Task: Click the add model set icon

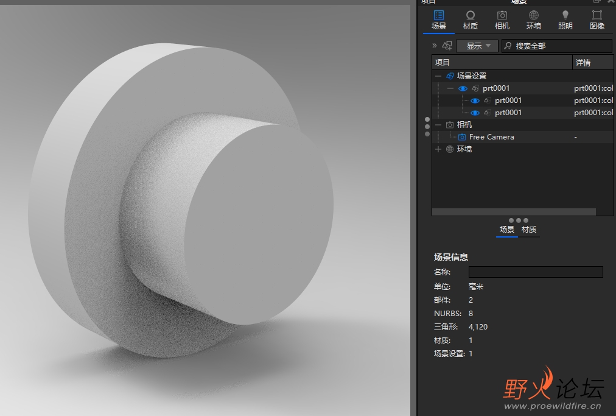Action: click(x=447, y=46)
